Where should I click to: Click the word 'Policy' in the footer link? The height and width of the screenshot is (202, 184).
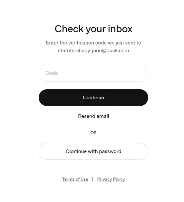tap(119, 179)
